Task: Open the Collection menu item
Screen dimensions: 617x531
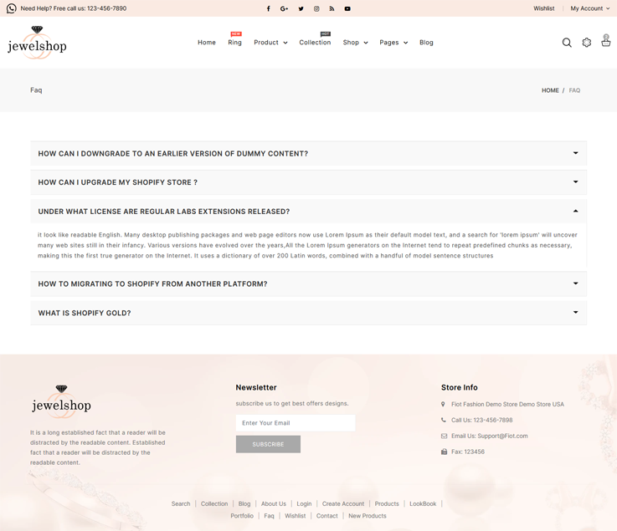Action: (x=315, y=43)
